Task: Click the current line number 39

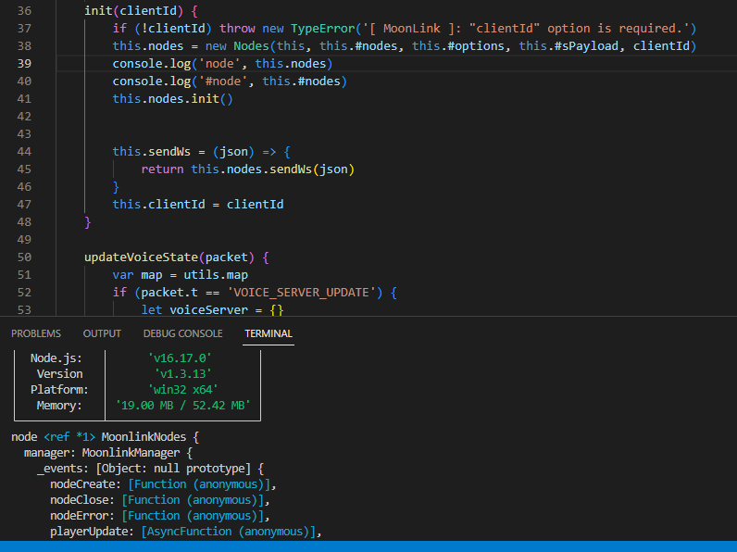Action: [24, 64]
